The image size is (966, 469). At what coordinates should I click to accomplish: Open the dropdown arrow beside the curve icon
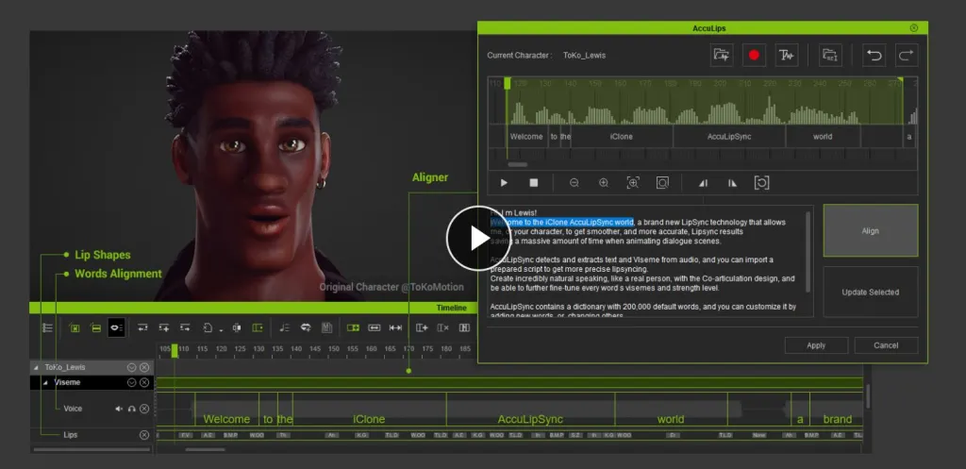[221, 330]
